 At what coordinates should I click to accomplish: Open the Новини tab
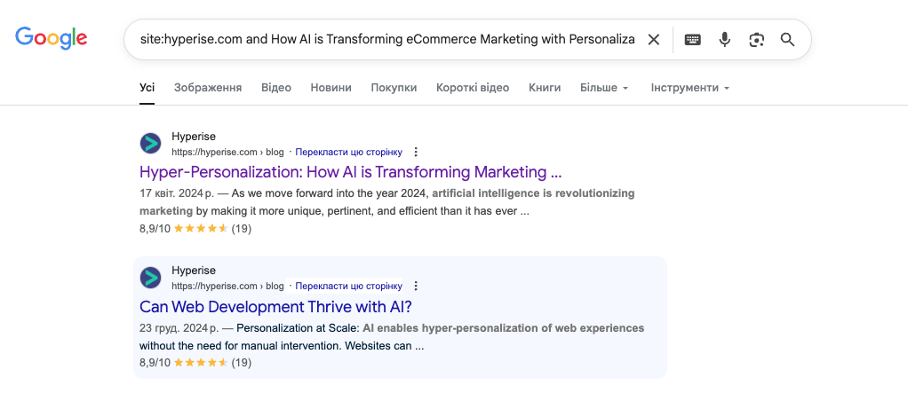(x=331, y=88)
